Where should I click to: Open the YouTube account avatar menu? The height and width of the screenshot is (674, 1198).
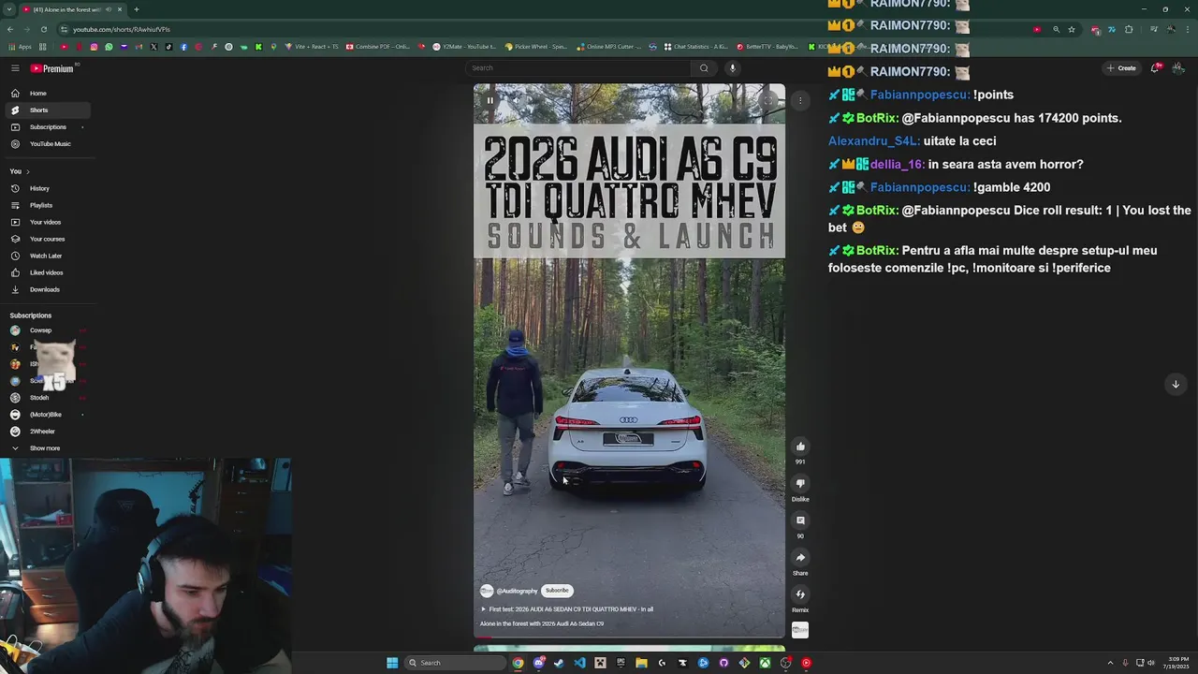pyautogui.click(x=1178, y=68)
